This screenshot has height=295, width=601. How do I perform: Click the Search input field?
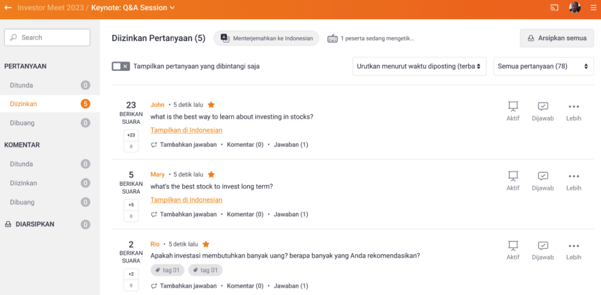pyautogui.click(x=47, y=38)
